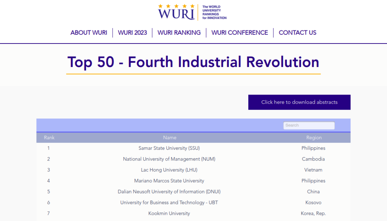Click the Top 50 - Fourth Industrial Revolution heading
Image resolution: width=387 pixels, height=221 pixels.
click(x=193, y=62)
